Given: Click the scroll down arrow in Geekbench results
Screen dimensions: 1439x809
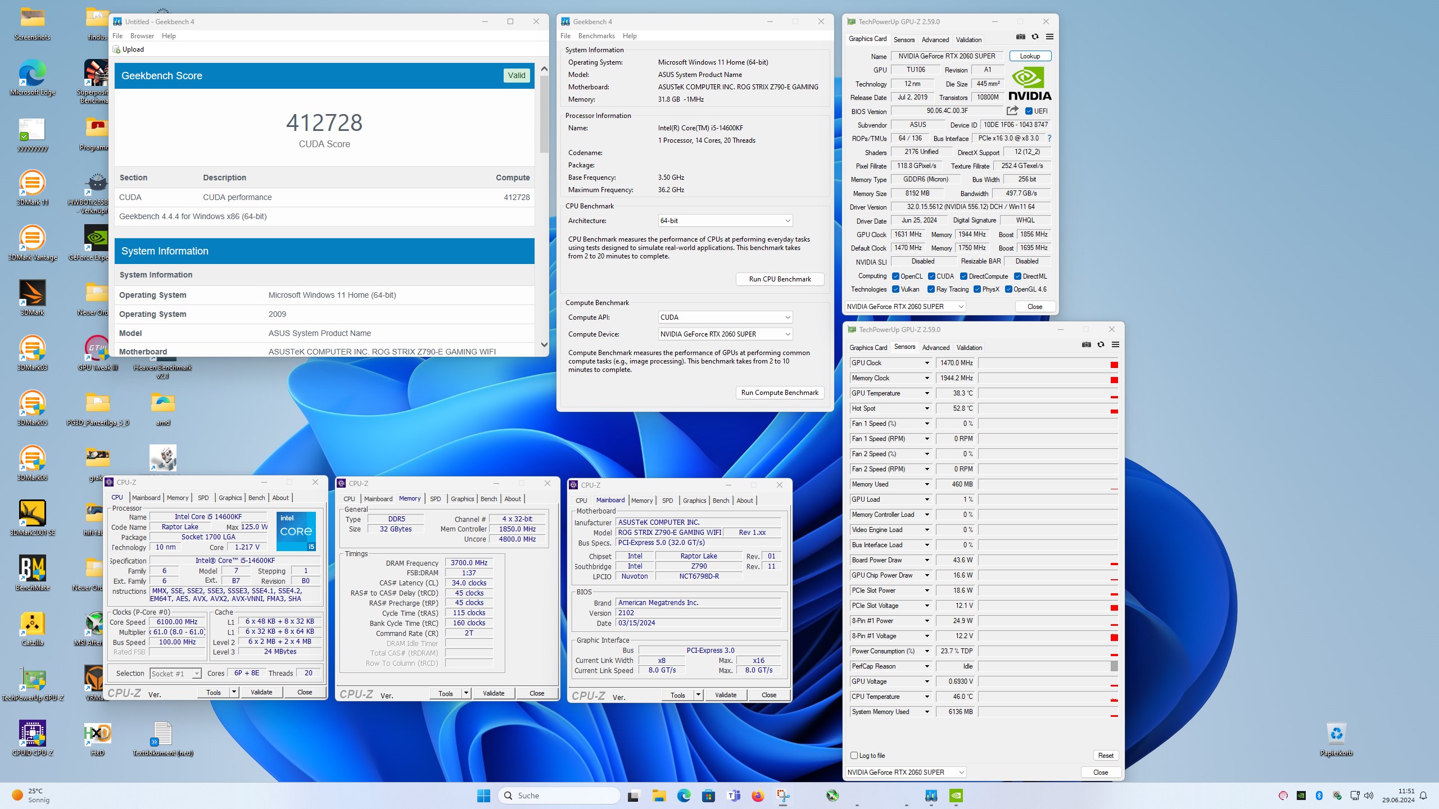Looking at the screenshot, I should [x=544, y=345].
